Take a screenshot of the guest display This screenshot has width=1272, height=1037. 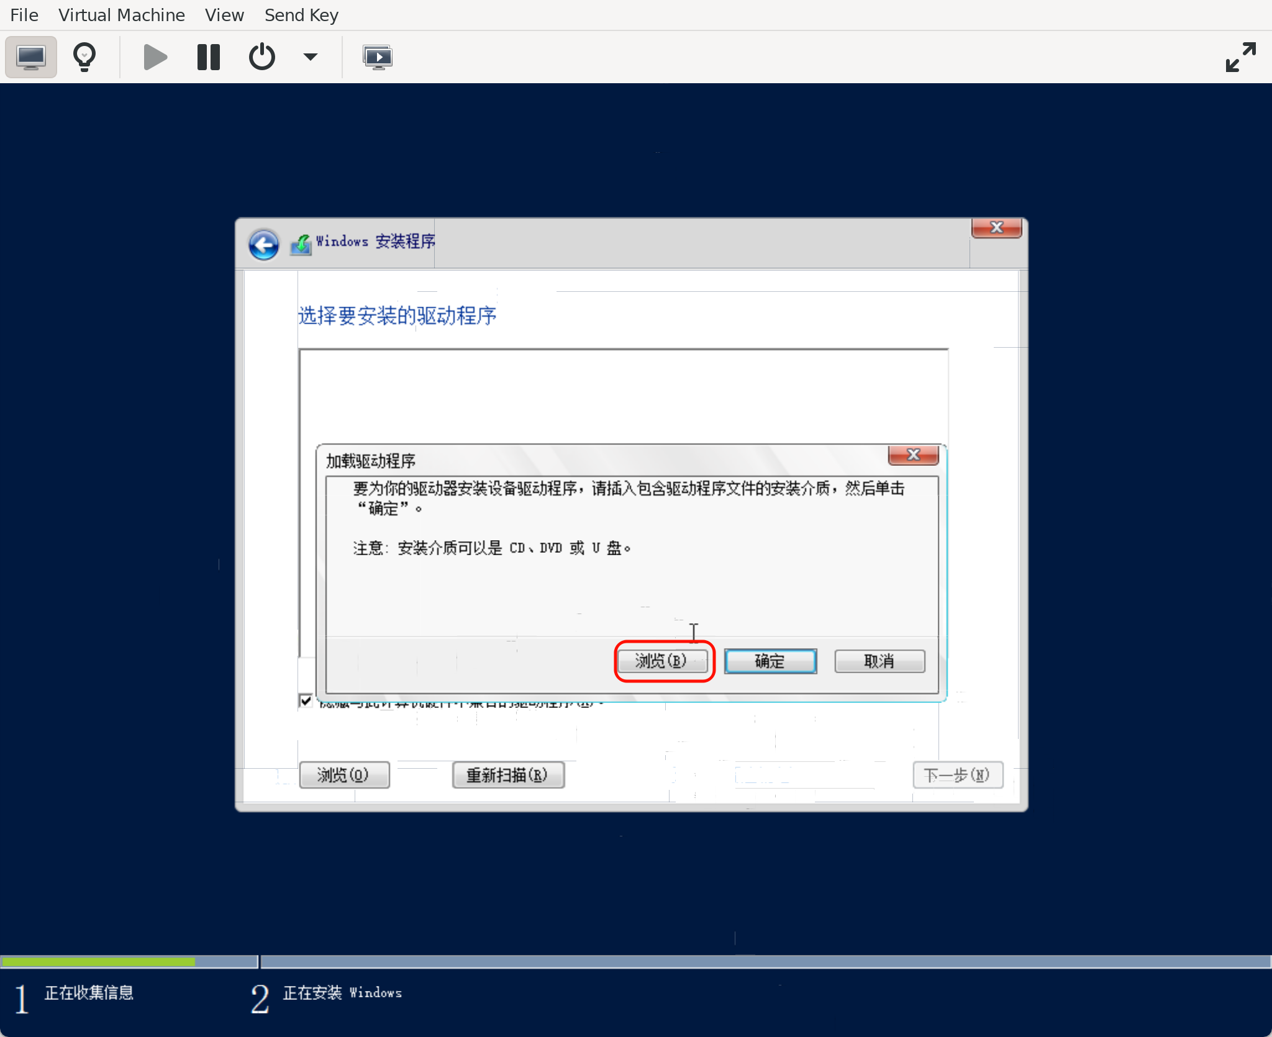click(x=378, y=57)
